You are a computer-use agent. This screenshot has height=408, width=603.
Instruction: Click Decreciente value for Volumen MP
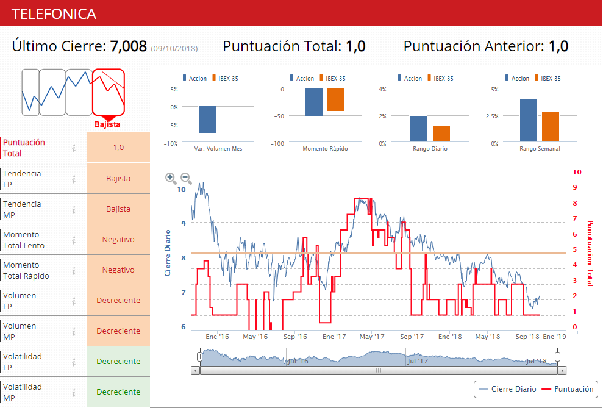coord(118,331)
